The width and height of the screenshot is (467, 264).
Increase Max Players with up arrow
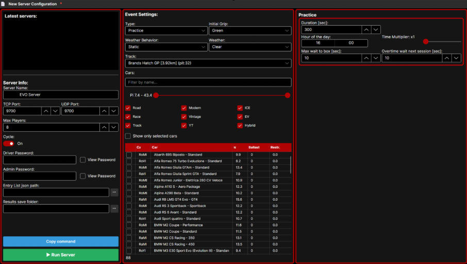click(x=104, y=127)
